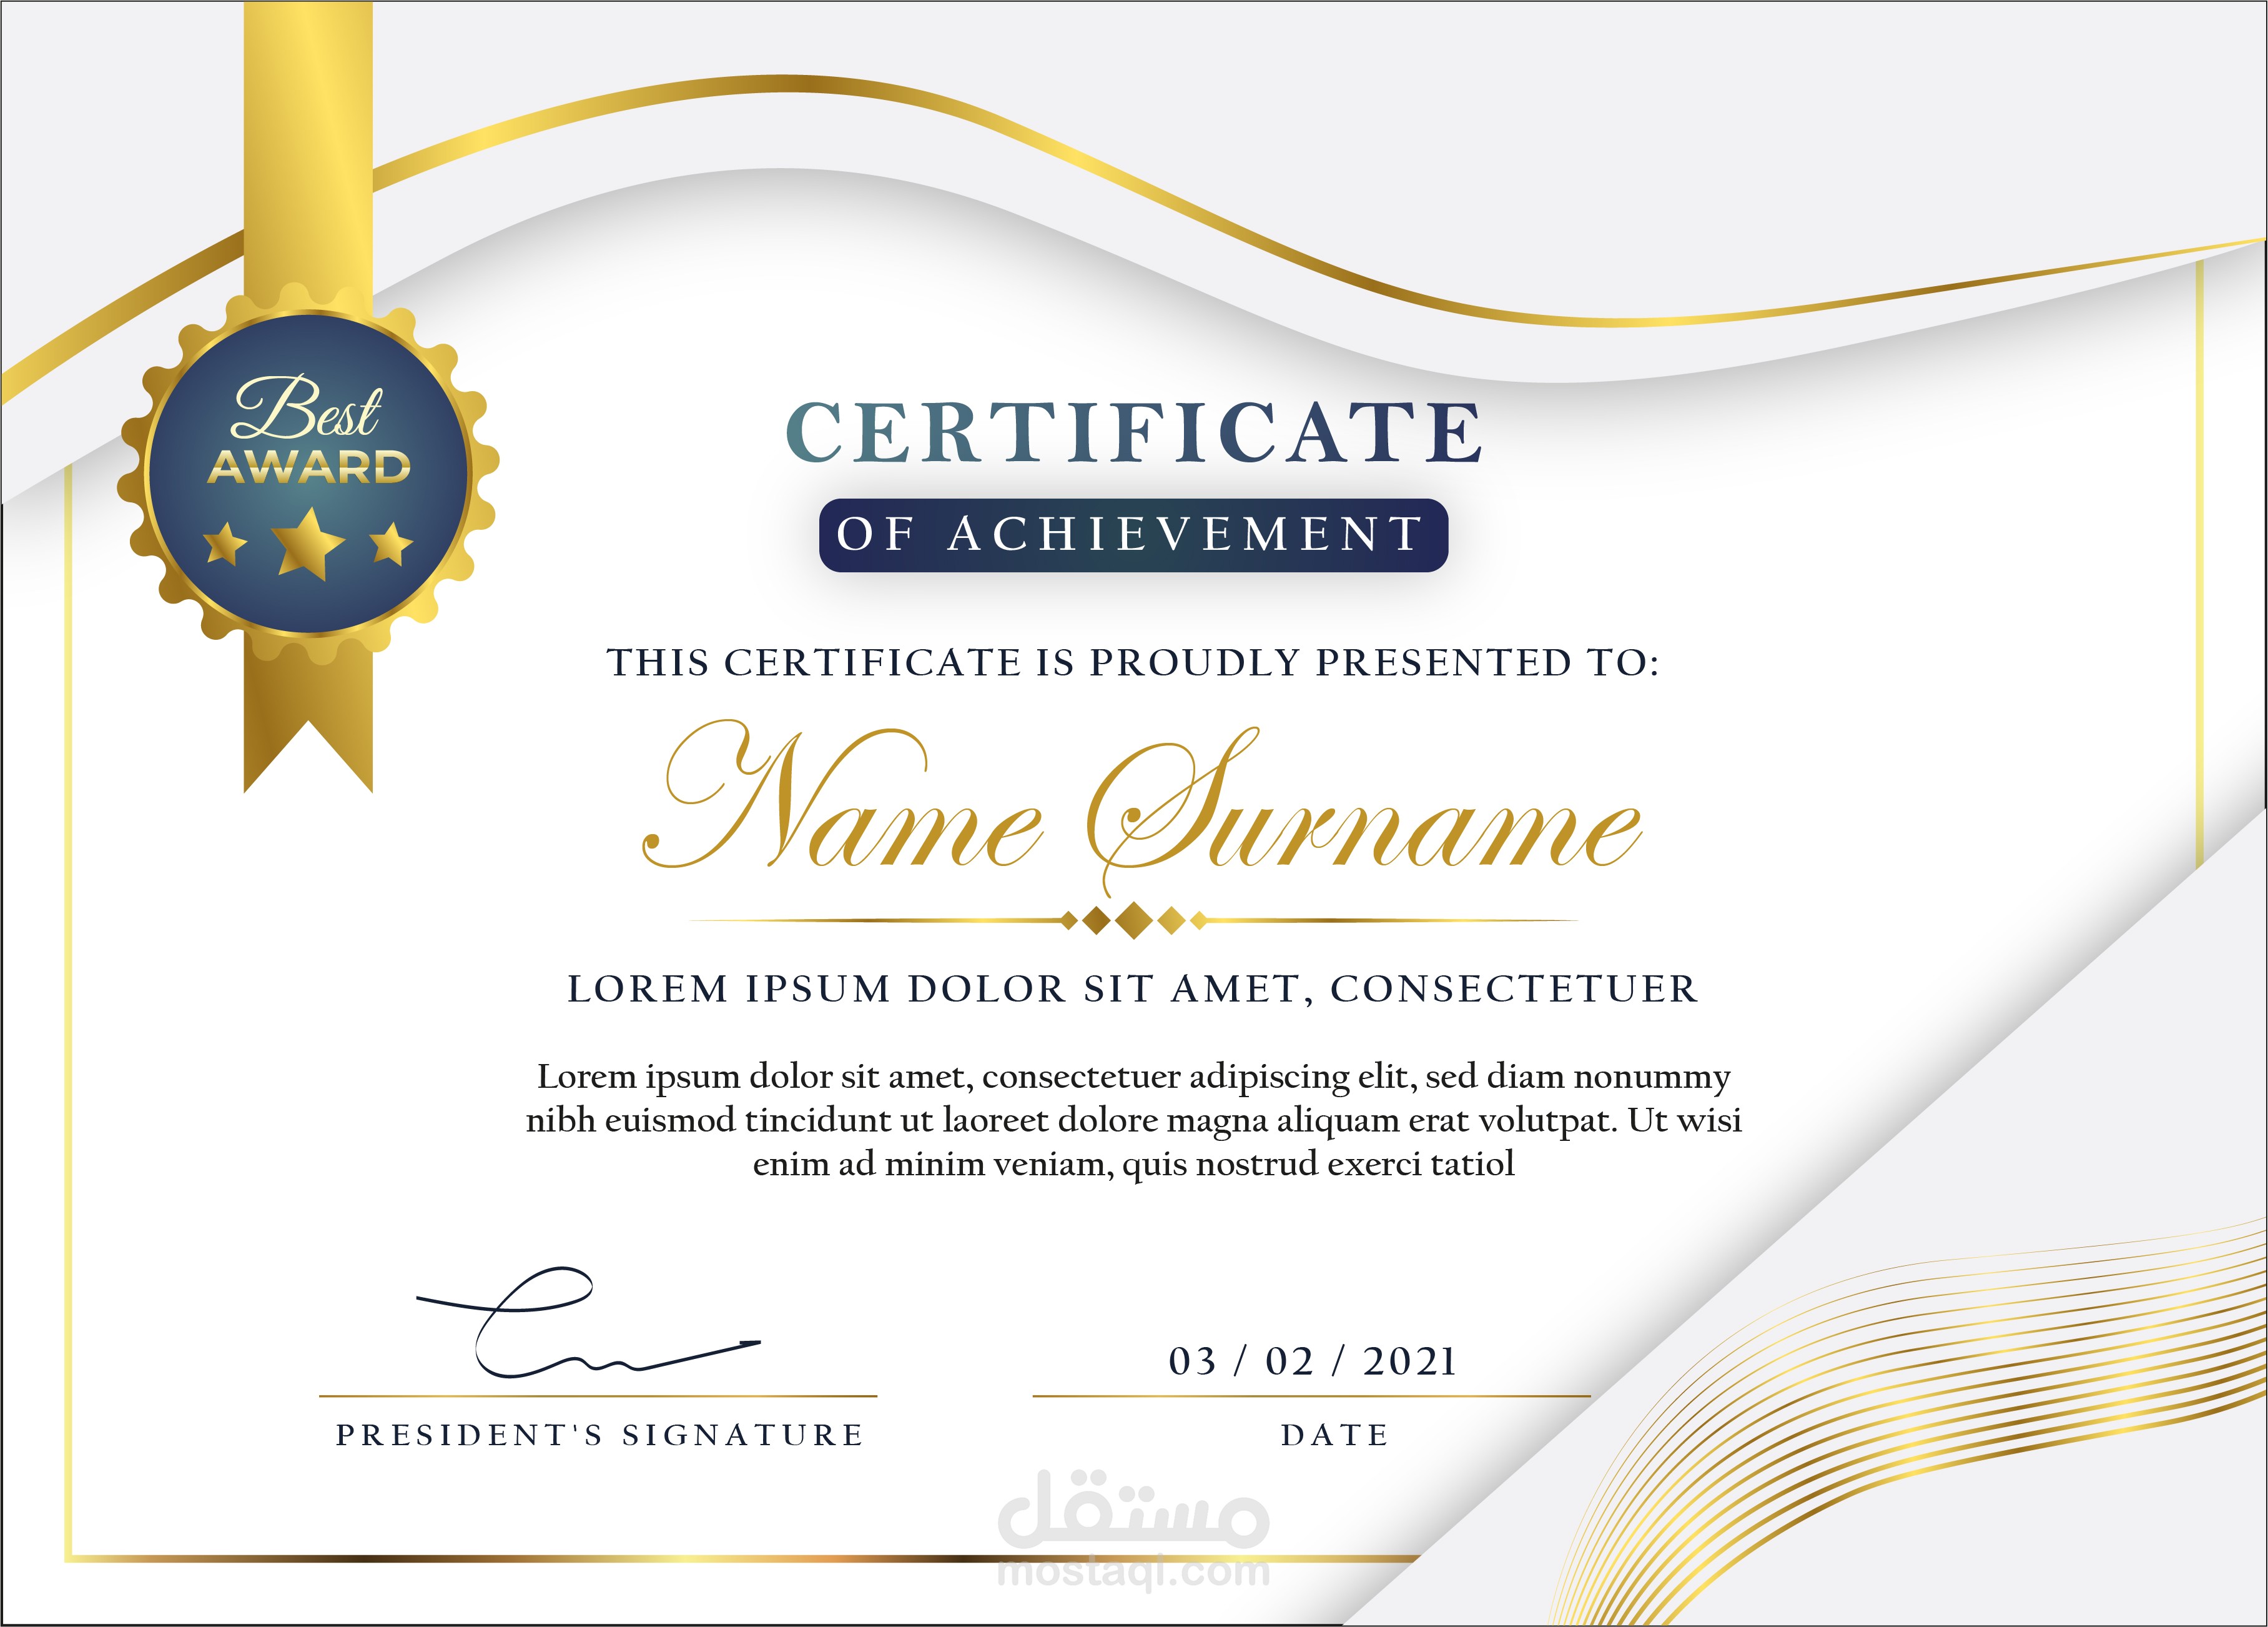
Task: Click the uppercase LOREM IPSUM DOLOR subtitle
Action: pos(1133,988)
